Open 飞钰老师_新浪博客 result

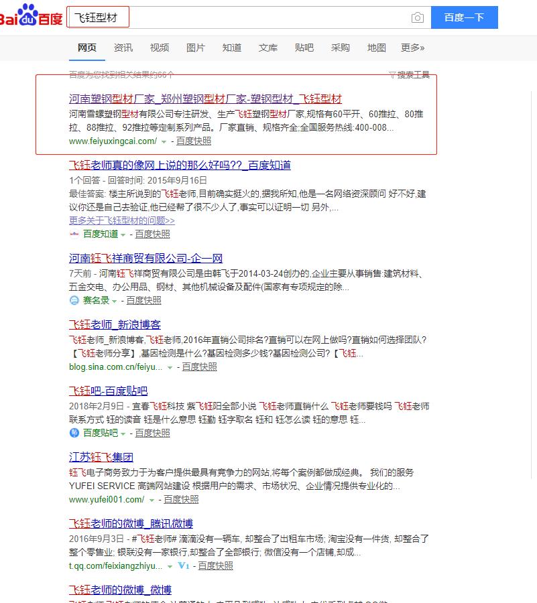(115, 324)
